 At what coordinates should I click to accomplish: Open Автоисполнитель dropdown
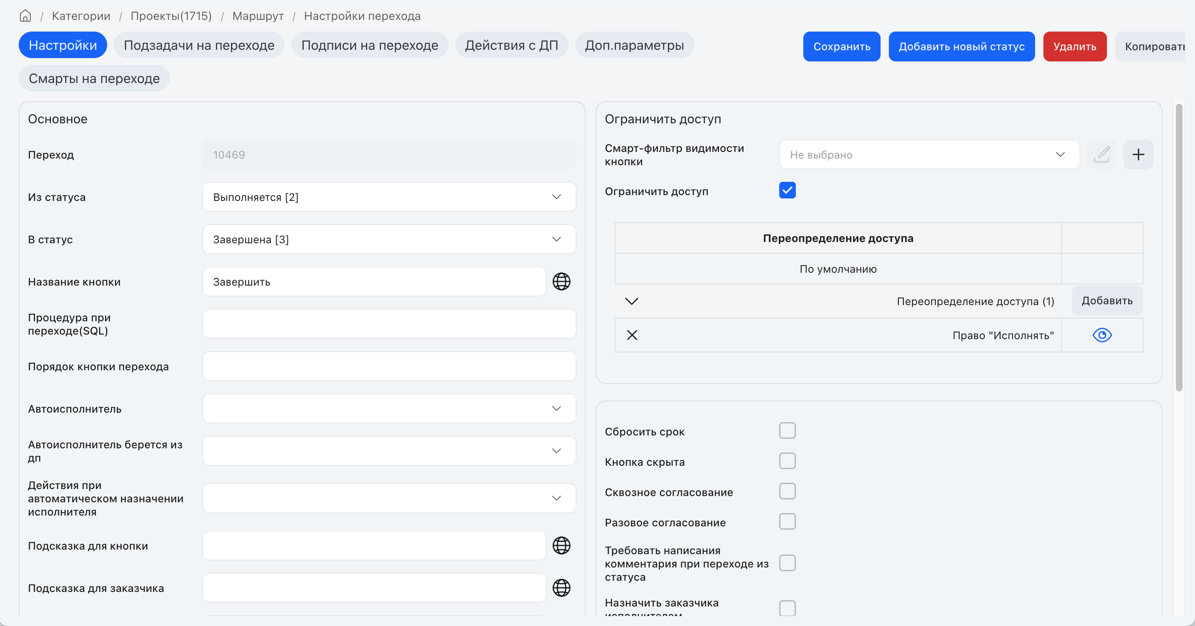(x=389, y=408)
